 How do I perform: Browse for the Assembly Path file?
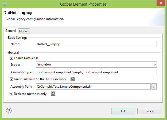pyautogui.click(x=154, y=86)
